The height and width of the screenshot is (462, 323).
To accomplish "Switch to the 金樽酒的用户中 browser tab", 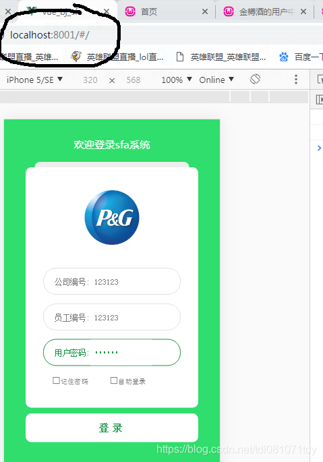I will (264, 11).
